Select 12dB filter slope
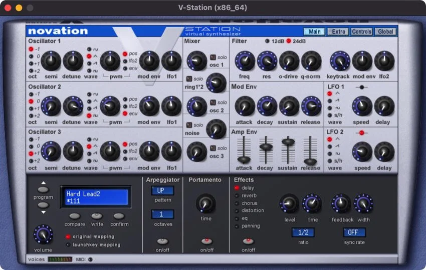426x270 pixels. (x=267, y=41)
